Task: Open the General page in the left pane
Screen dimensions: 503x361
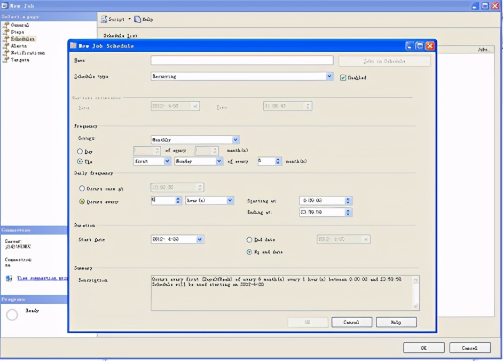Action: 20,25
